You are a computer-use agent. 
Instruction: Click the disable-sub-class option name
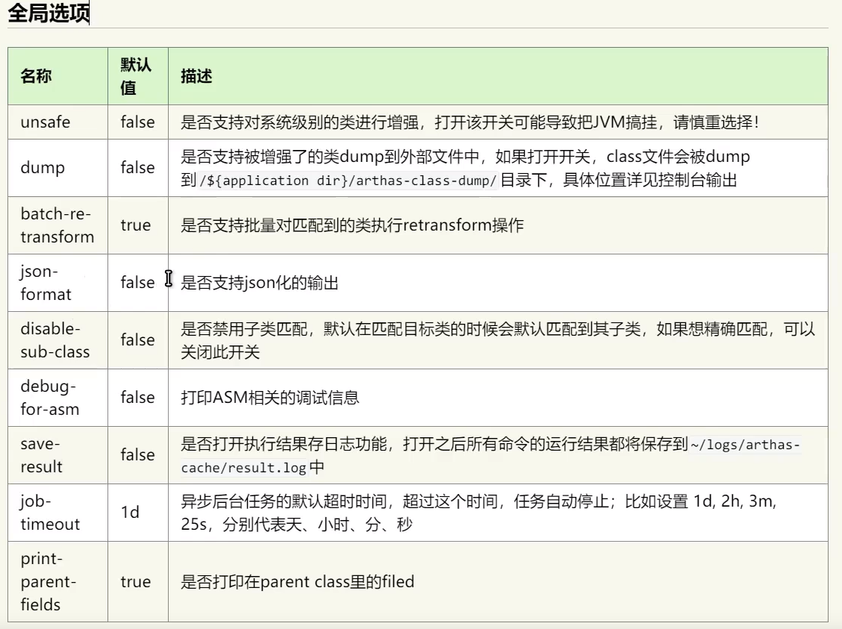pyautogui.click(x=54, y=340)
